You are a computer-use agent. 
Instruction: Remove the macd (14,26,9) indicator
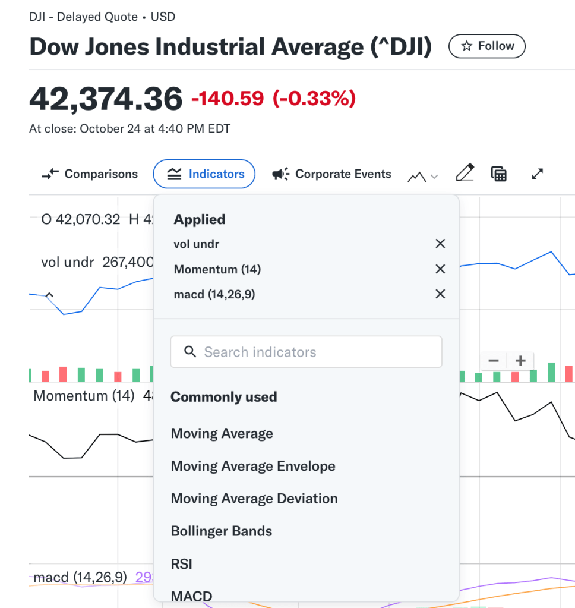[440, 294]
